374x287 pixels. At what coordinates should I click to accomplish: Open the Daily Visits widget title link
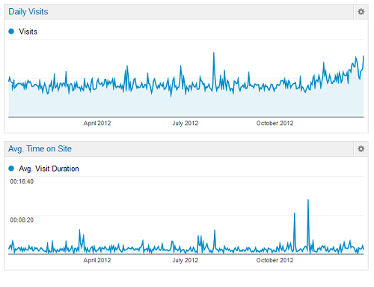28,12
